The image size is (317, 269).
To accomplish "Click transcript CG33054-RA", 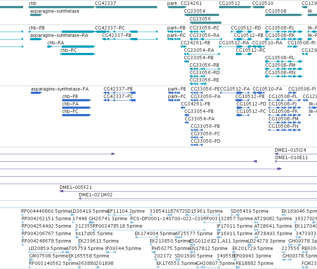I will [x=202, y=54].
